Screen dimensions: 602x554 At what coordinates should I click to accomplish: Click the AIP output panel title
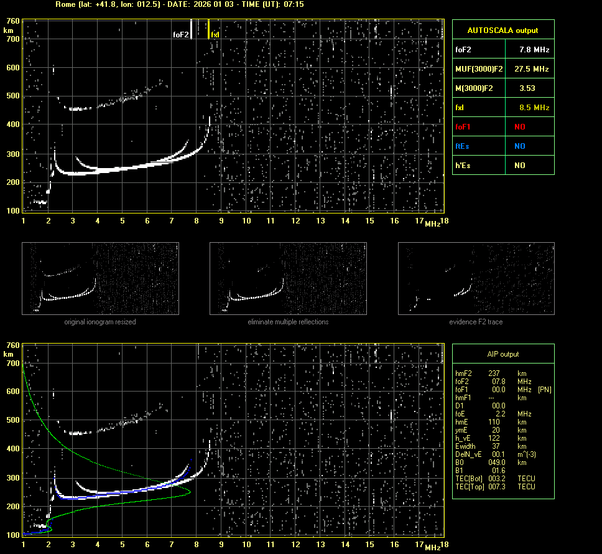pos(502,354)
